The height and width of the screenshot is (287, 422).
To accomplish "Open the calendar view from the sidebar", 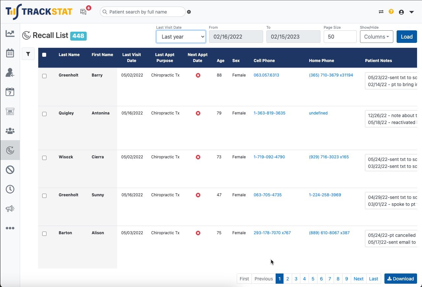I will [10, 53].
